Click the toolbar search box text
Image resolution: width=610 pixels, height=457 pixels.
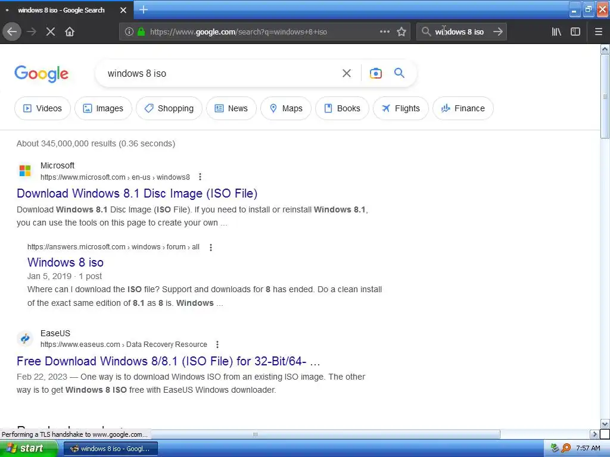coord(459,32)
